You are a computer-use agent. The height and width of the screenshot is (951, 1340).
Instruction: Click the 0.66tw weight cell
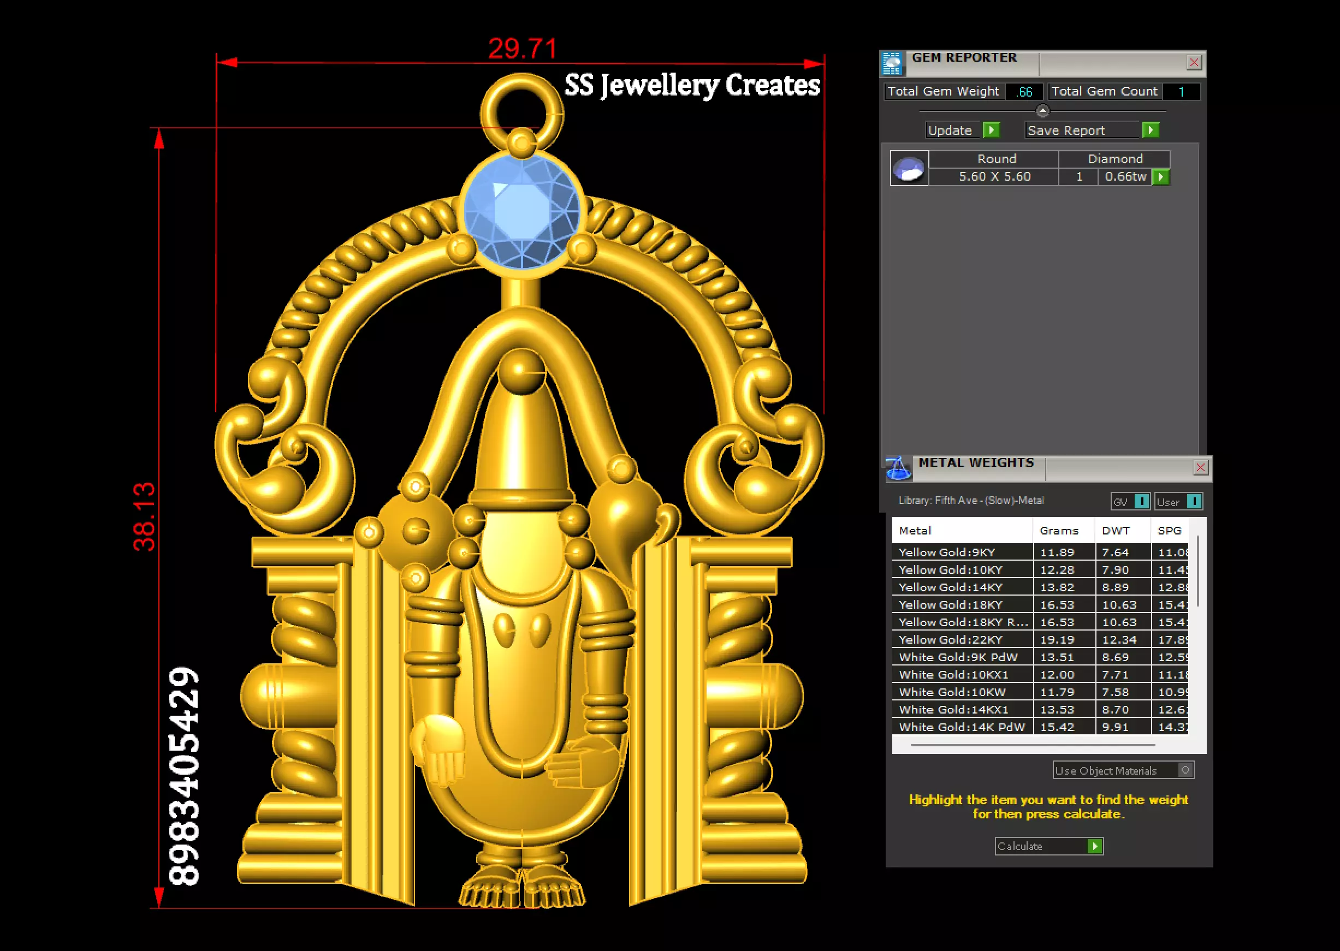tap(1125, 177)
